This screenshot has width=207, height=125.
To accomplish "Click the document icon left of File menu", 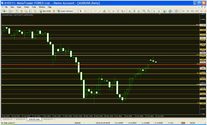I will point(3,7).
